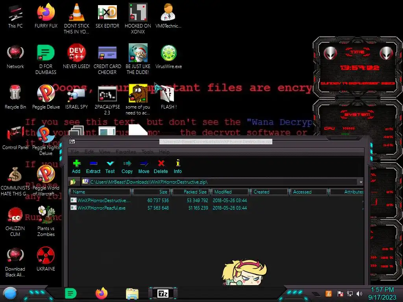The width and height of the screenshot is (403, 302).
Task: Select the SEX EDITOR HxD desktop icon
Action: click(x=107, y=16)
